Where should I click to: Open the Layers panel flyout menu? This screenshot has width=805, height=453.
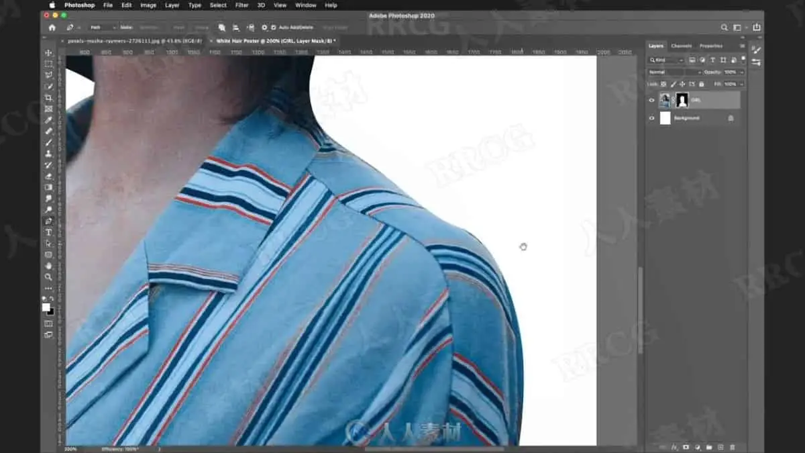pyautogui.click(x=742, y=46)
